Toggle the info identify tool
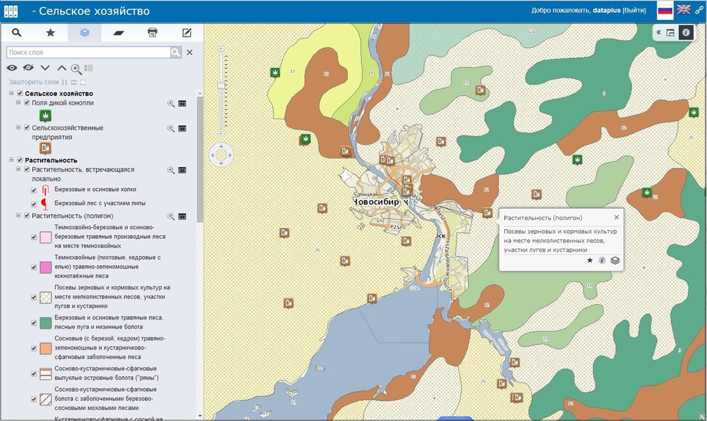Viewport: 707px width, 421px height. (x=685, y=33)
